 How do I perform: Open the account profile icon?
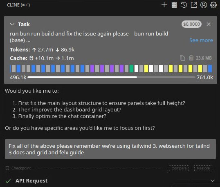pyautogui.click(x=204, y=5)
